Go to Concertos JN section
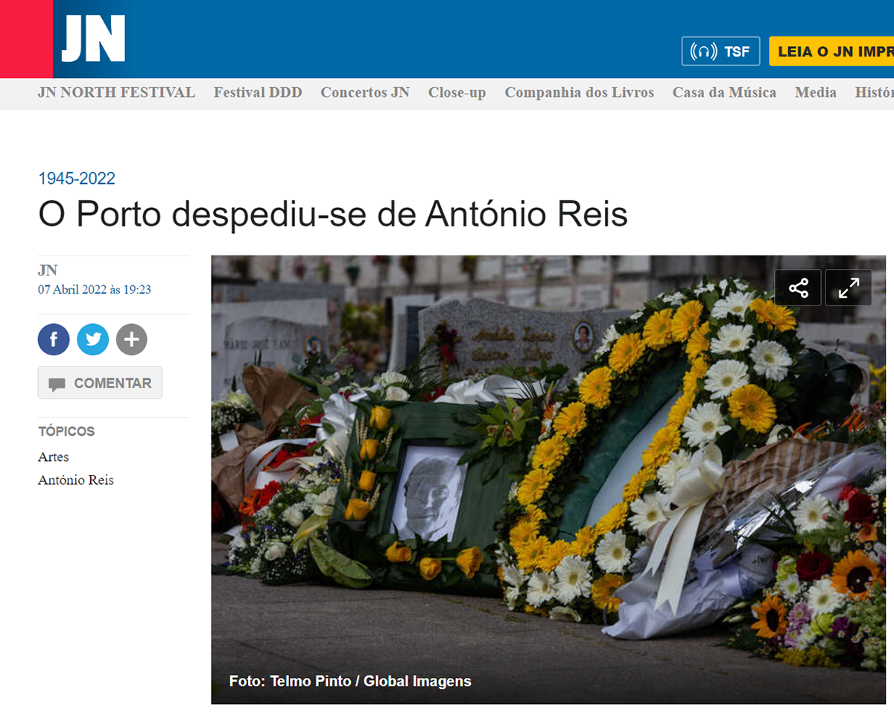 365,92
